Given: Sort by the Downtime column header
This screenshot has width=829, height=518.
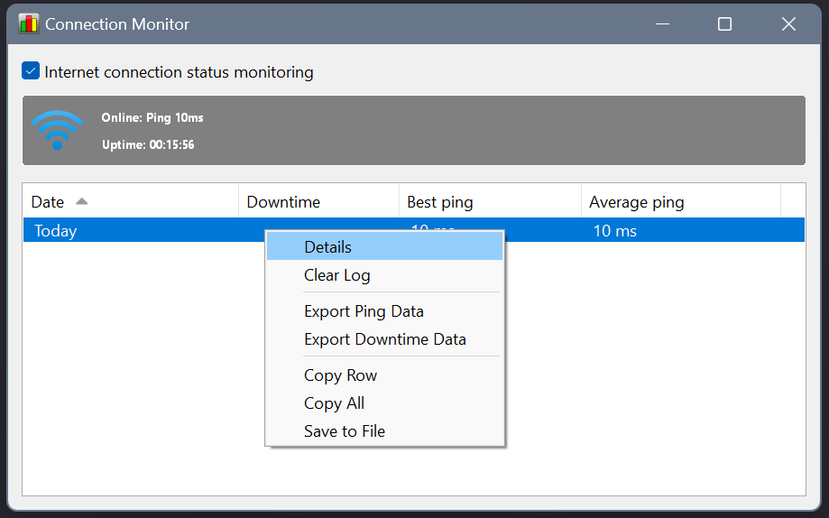Looking at the screenshot, I should [x=283, y=202].
